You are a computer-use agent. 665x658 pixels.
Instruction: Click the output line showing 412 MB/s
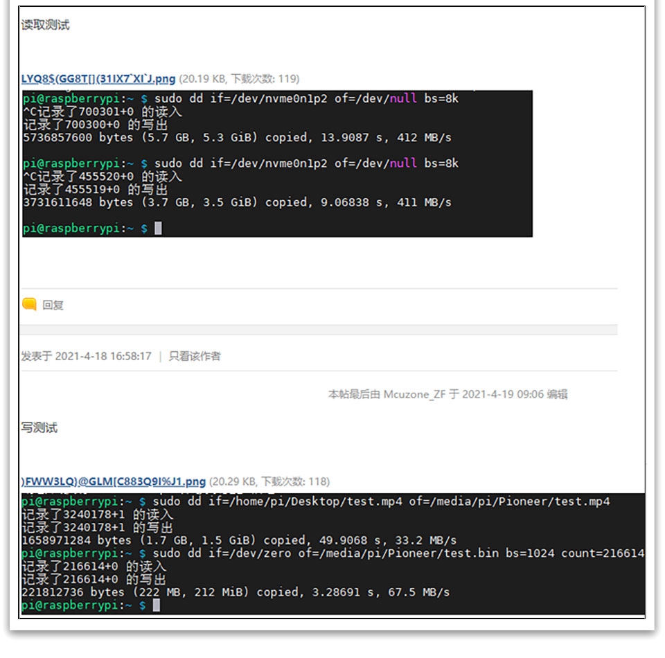click(x=237, y=138)
